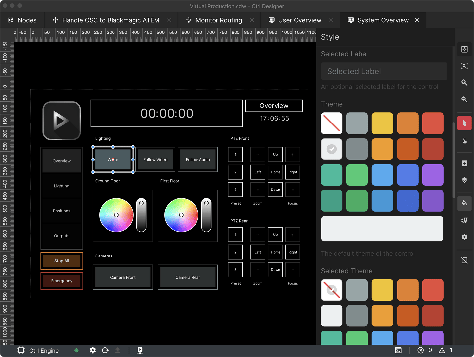Viewport: 474px width, 357px height.
Task: Open the paint bucket style panel
Action: click(x=464, y=203)
